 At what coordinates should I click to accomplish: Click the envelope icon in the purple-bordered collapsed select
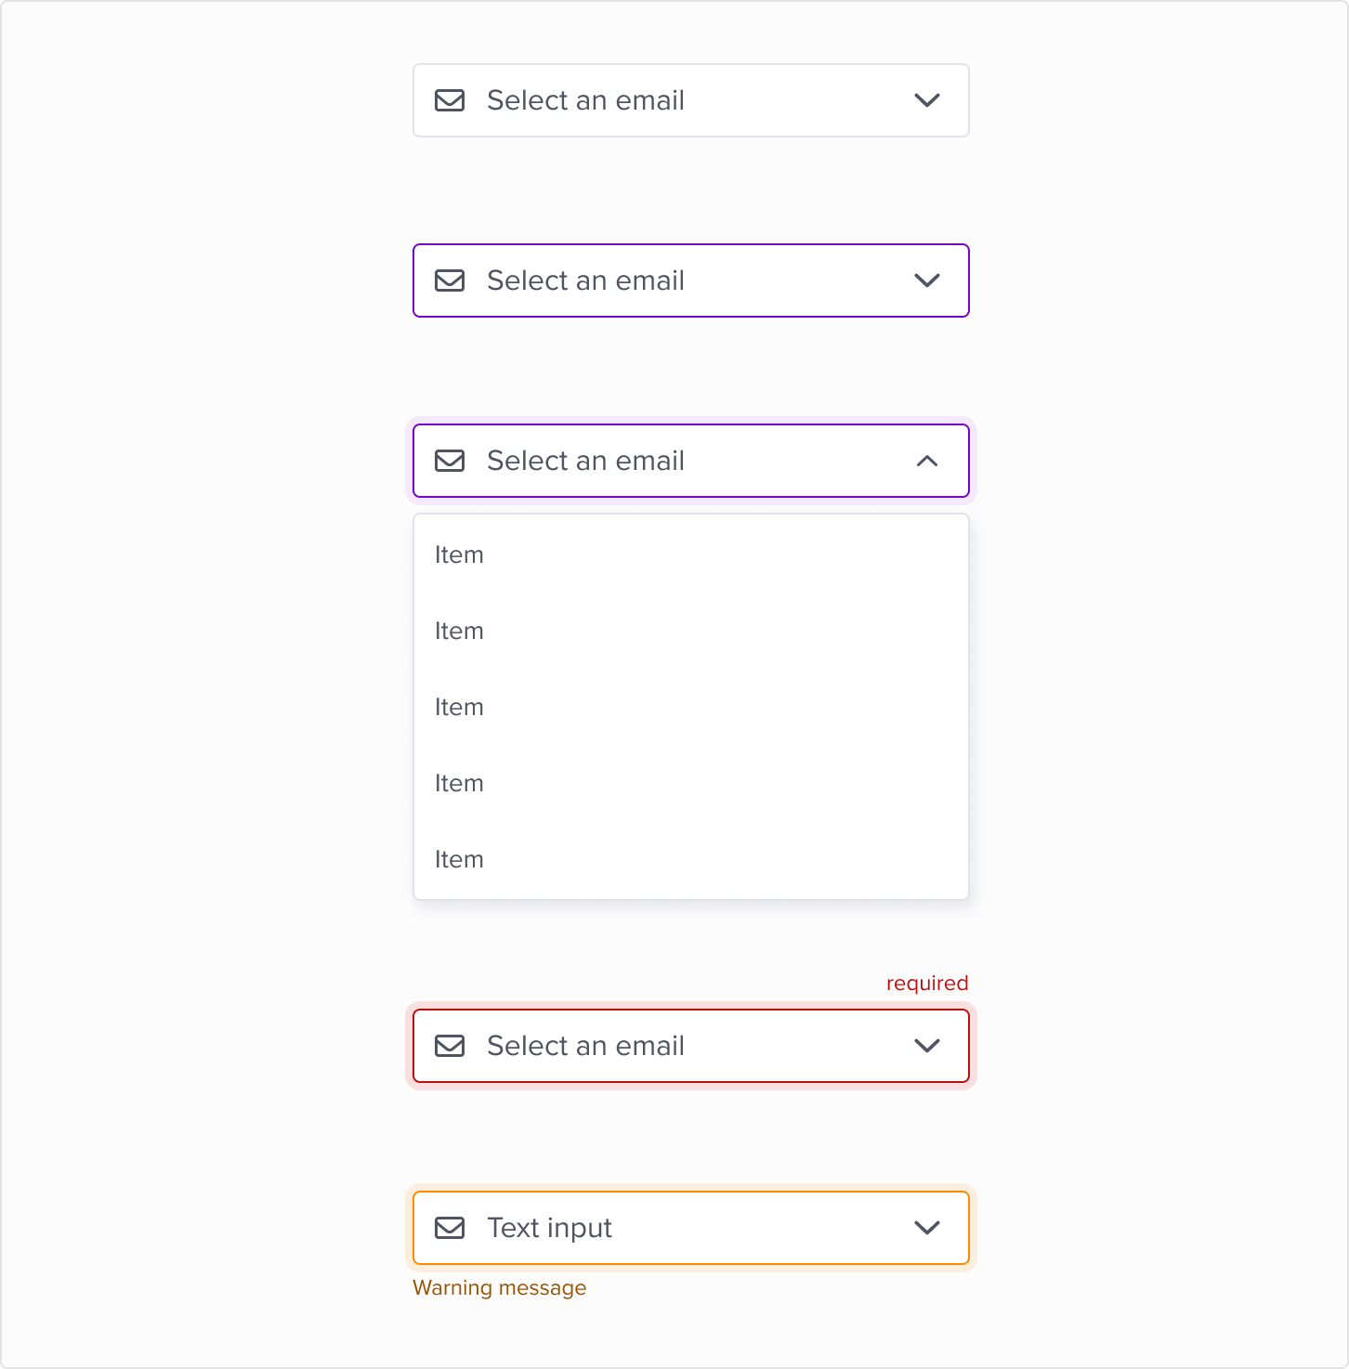click(x=450, y=280)
